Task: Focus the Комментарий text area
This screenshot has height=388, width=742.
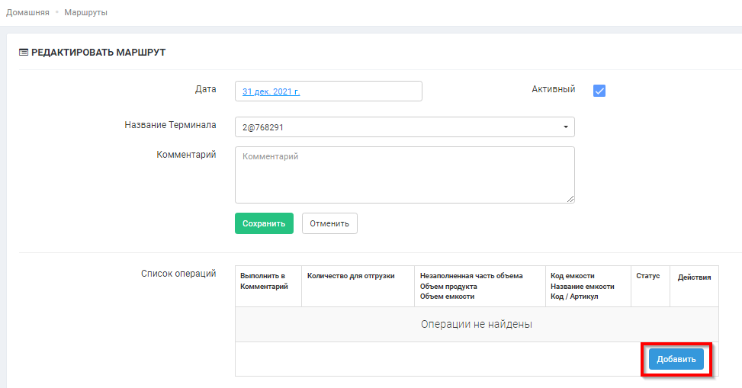Action: coord(404,175)
